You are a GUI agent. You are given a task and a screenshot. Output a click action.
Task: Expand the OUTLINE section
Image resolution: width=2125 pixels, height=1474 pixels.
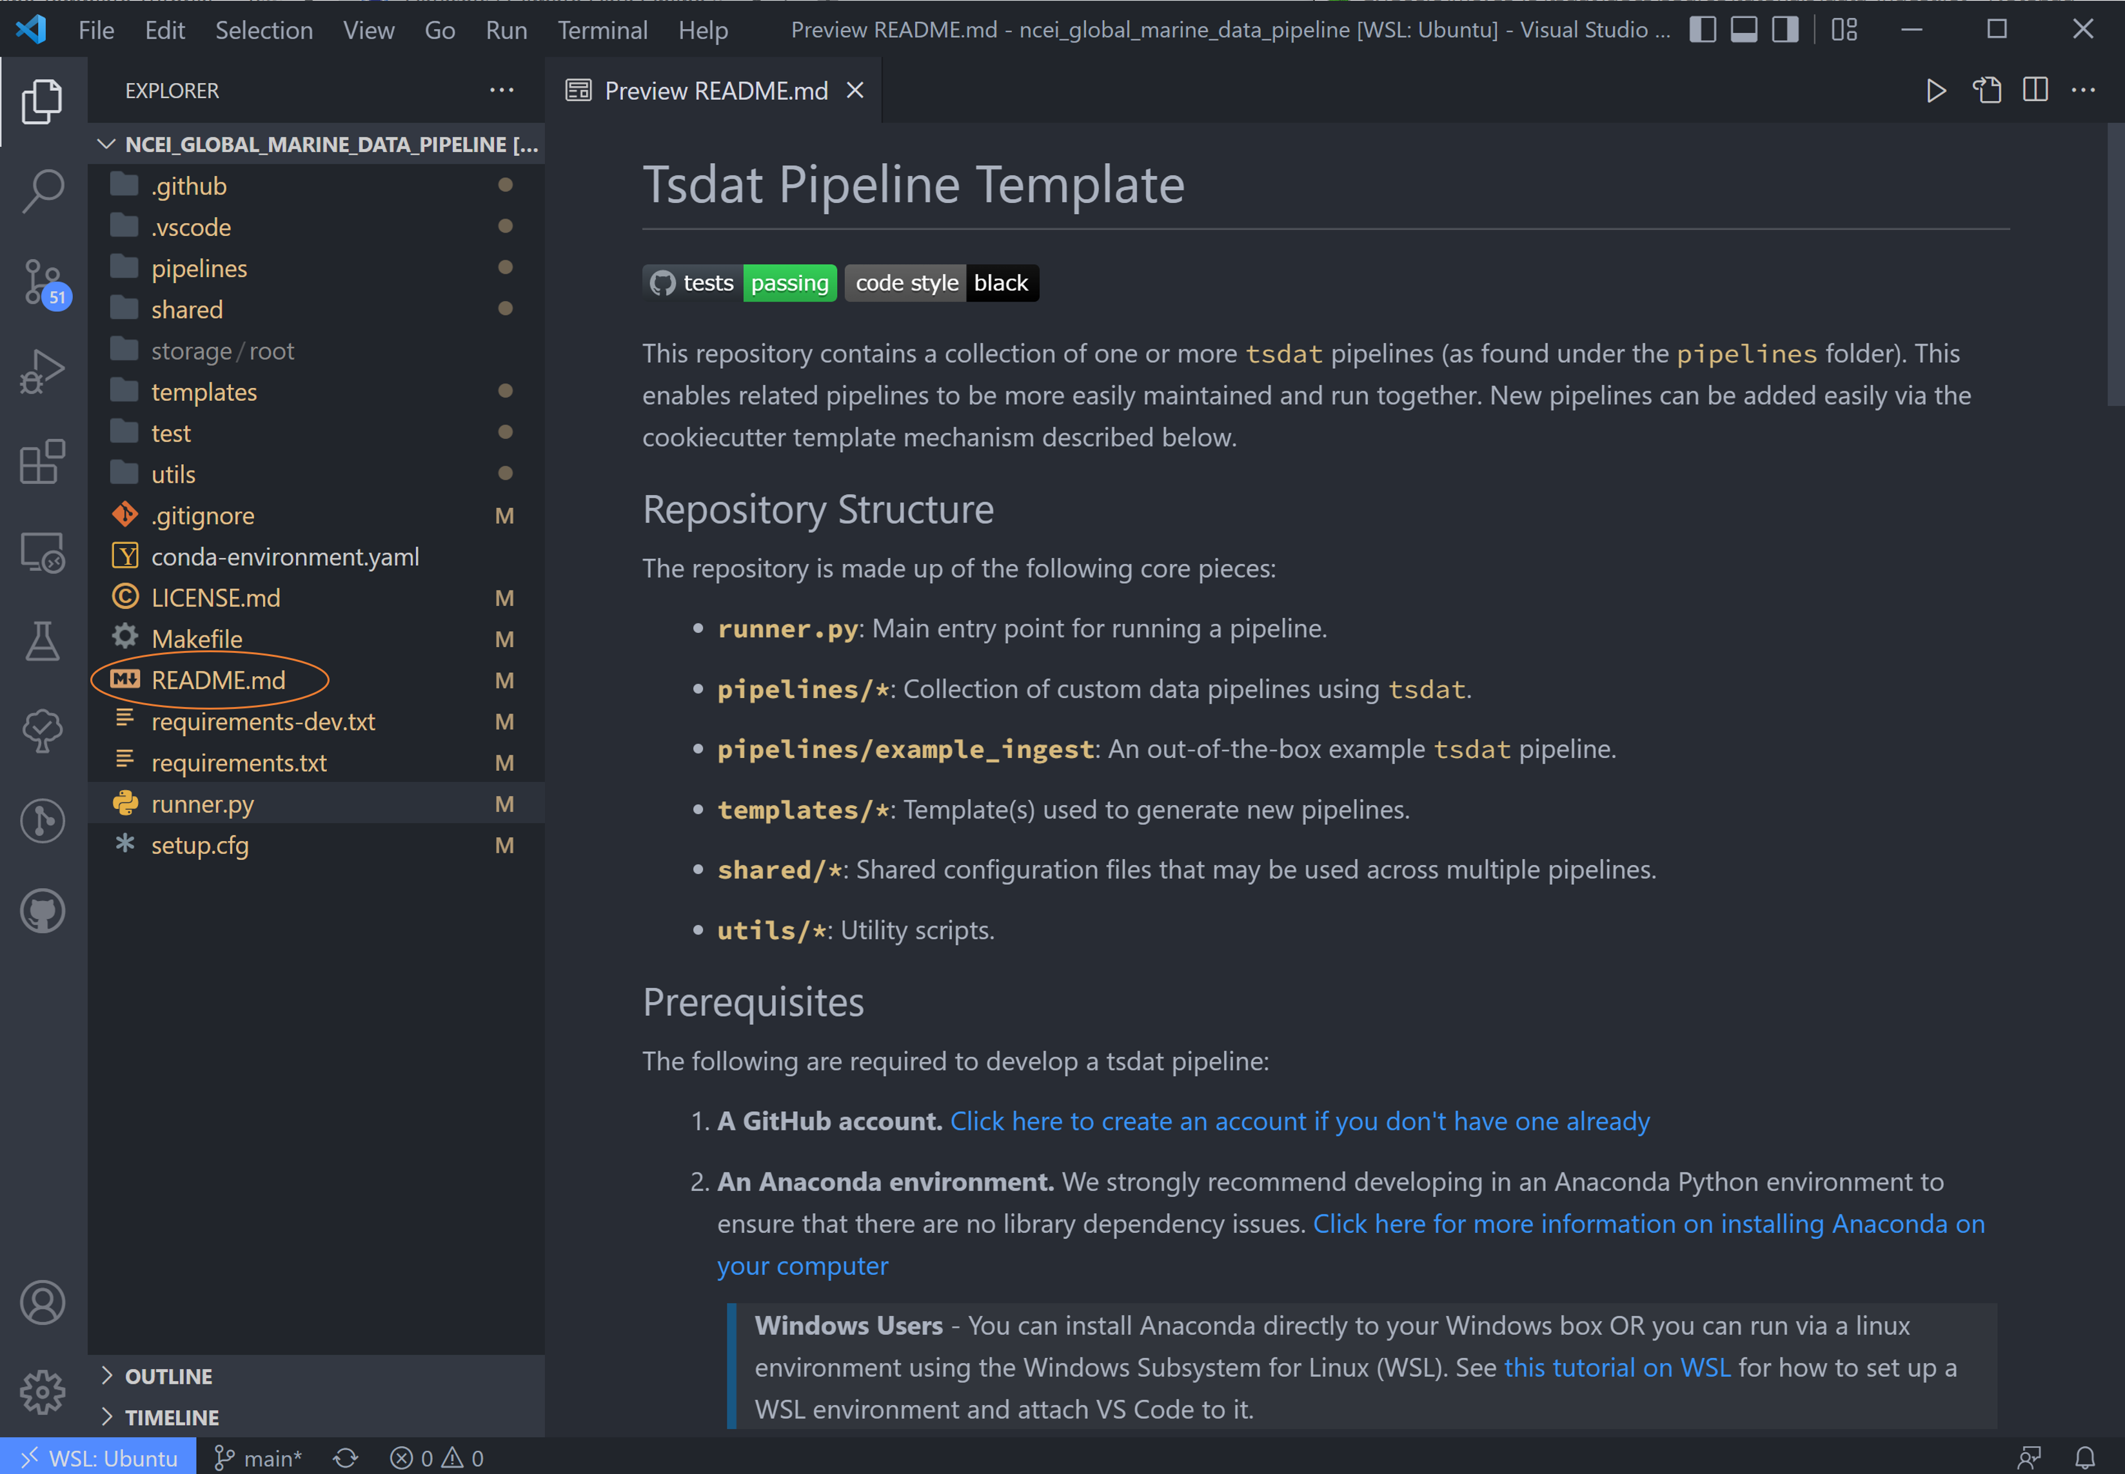tap(317, 1376)
